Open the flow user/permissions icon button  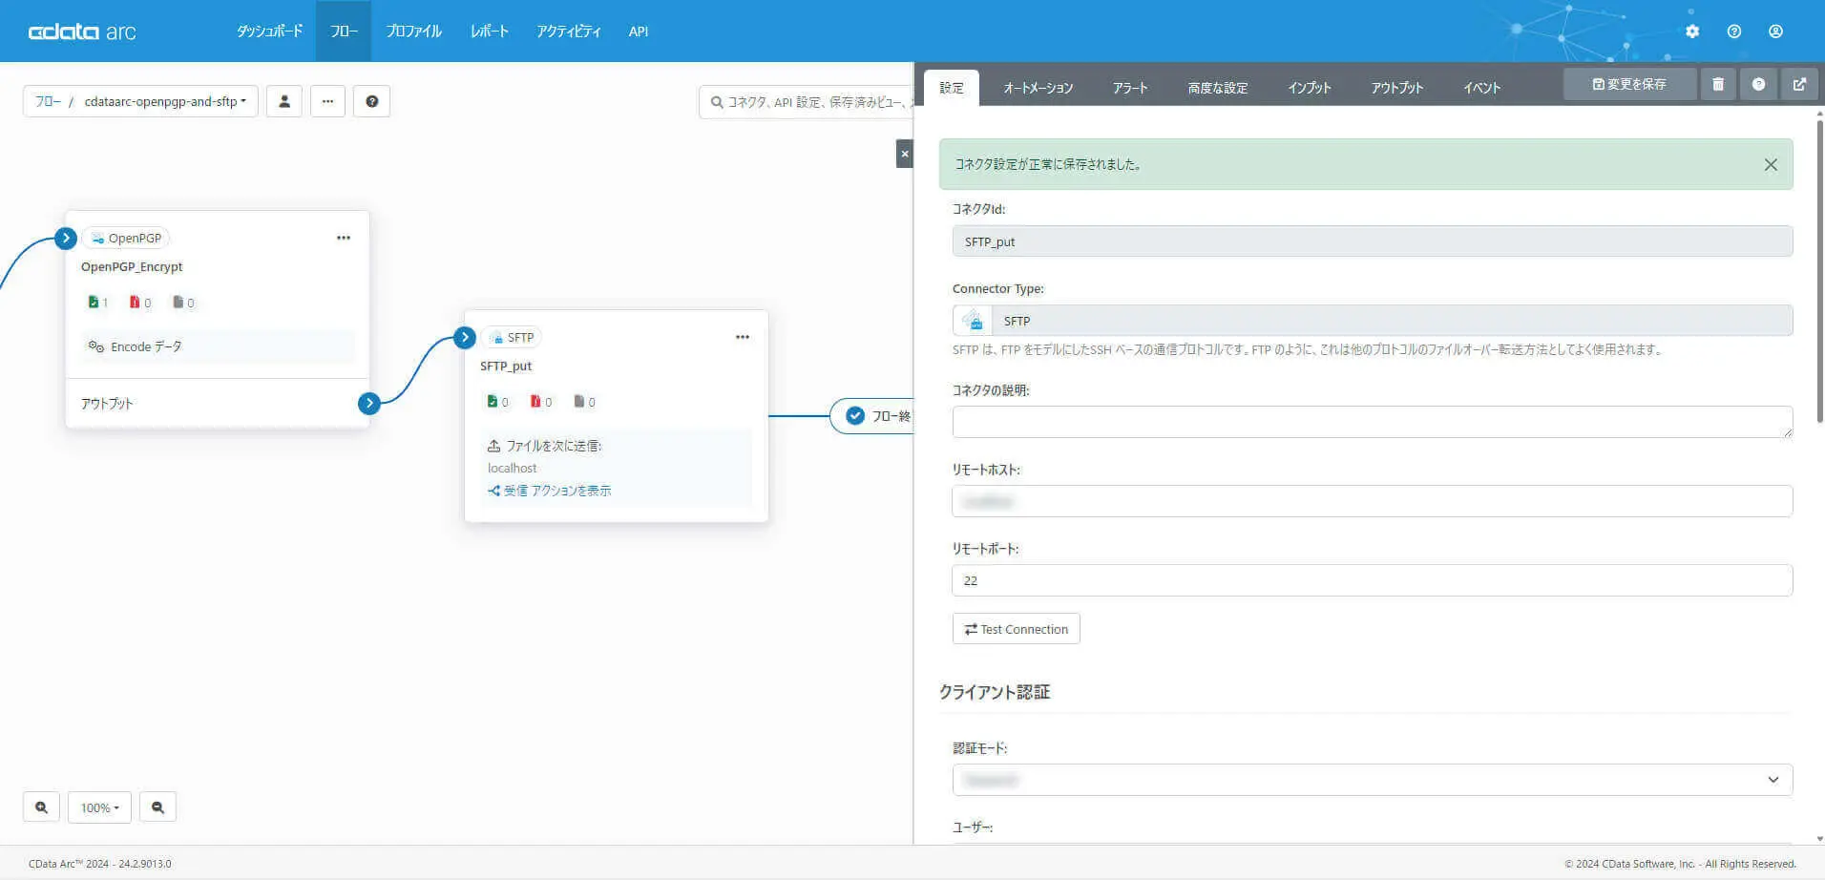tap(284, 101)
